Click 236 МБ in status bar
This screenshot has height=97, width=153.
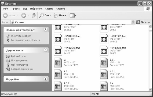pos(95,94)
